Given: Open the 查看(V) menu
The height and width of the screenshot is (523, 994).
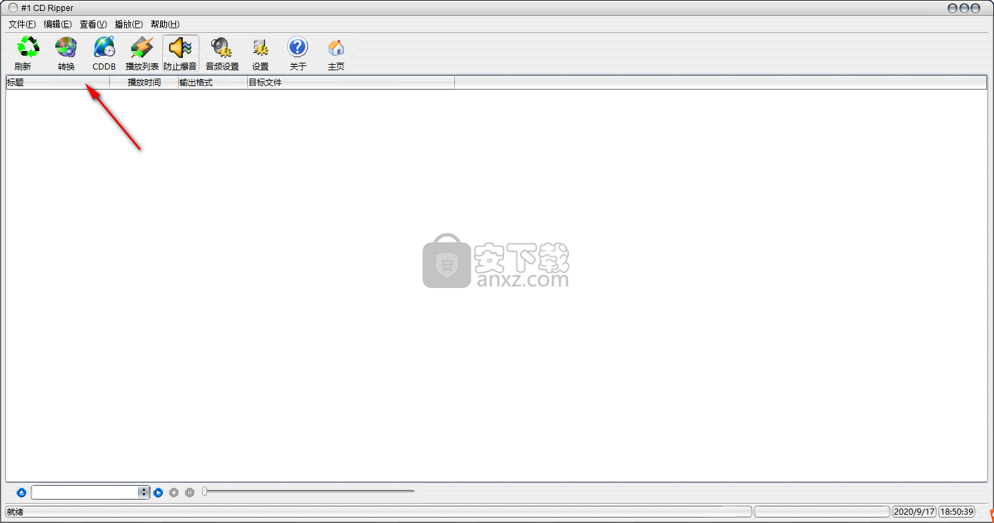Looking at the screenshot, I should (93, 24).
